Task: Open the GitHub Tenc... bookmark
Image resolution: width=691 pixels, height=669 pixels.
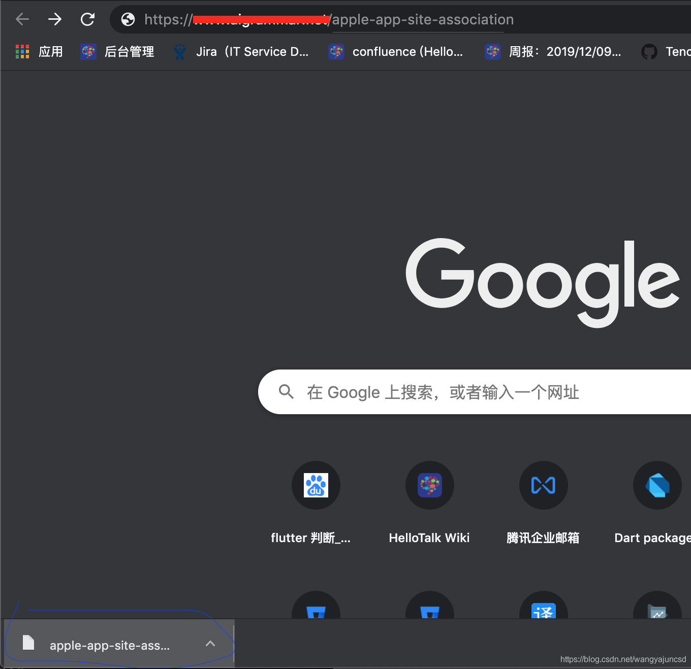Action: pos(666,51)
